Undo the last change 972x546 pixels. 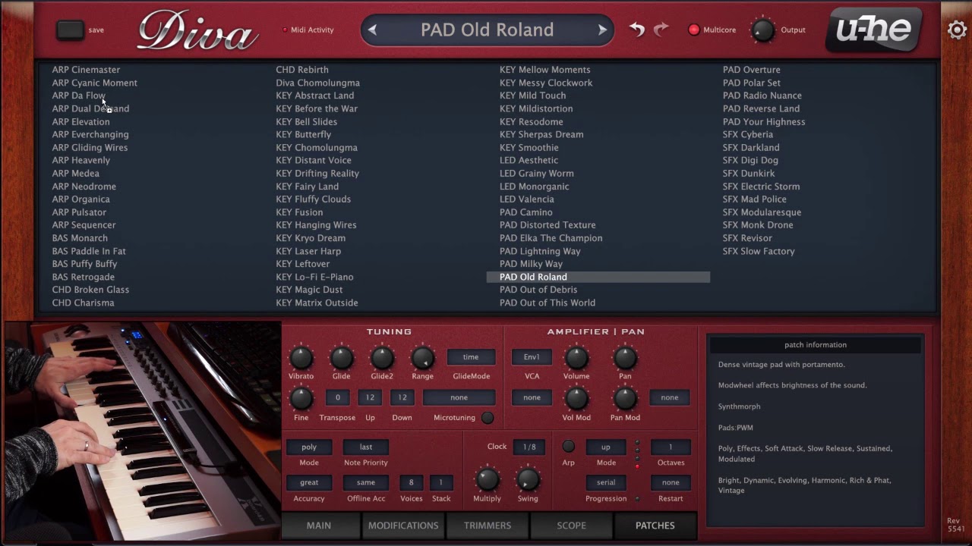pos(637,30)
